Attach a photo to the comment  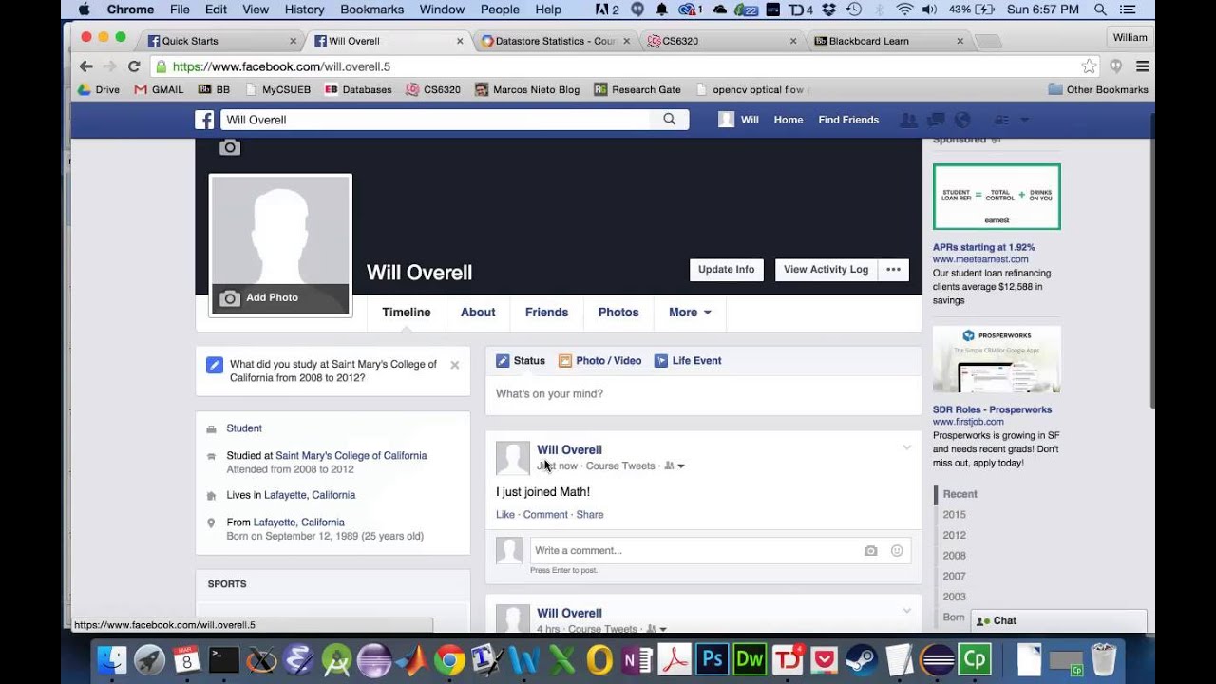click(870, 550)
